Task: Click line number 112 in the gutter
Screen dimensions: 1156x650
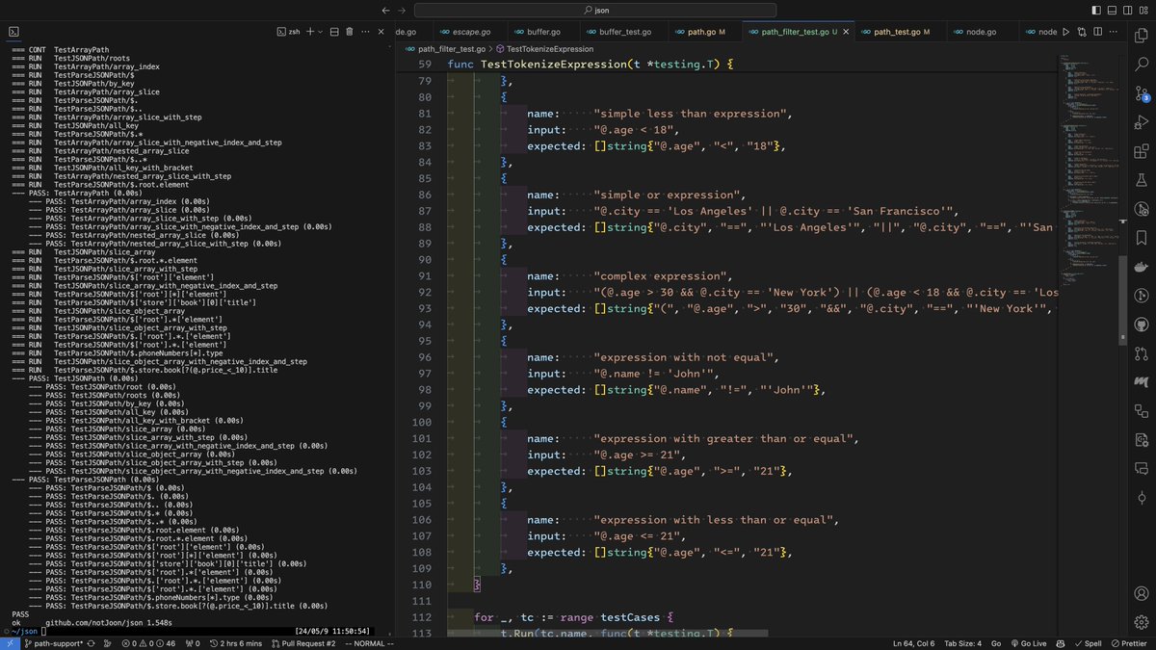Action: tap(424, 616)
